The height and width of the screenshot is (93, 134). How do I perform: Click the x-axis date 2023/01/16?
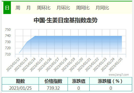(45, 65)
